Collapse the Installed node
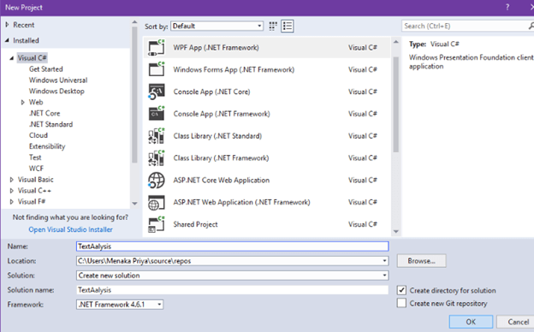534x332 pixels. click(7, 40)
